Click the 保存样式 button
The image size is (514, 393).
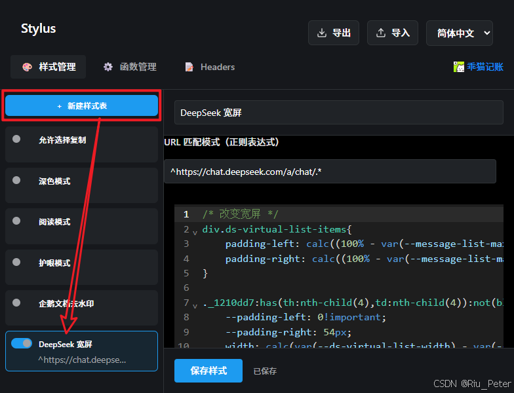(208, 371)
